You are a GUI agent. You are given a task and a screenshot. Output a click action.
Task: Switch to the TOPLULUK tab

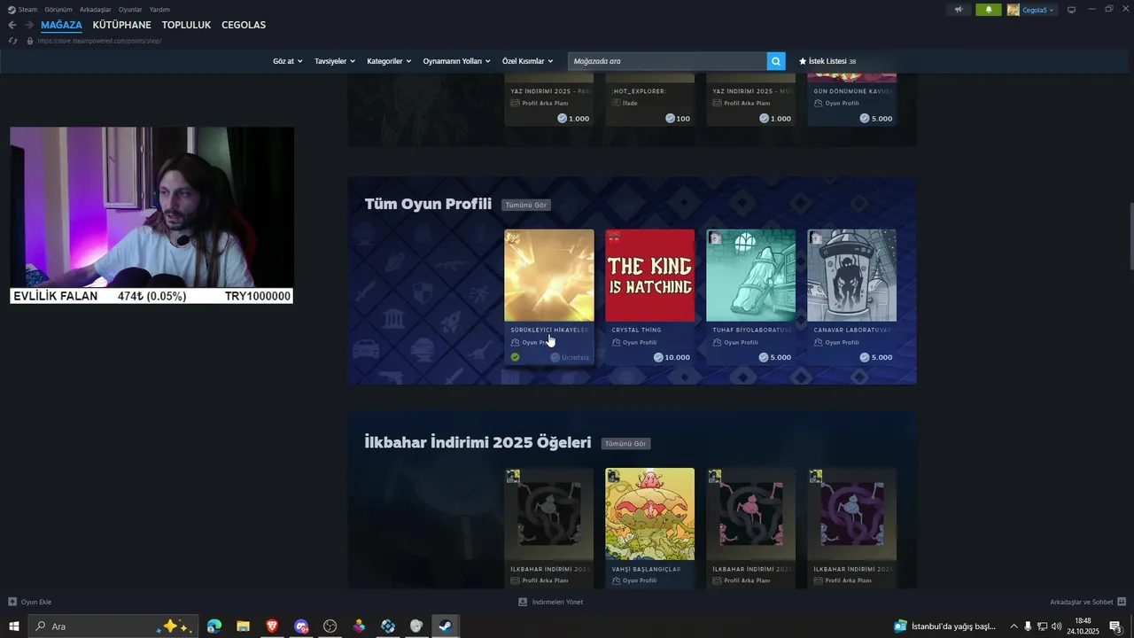click(186, 25)
